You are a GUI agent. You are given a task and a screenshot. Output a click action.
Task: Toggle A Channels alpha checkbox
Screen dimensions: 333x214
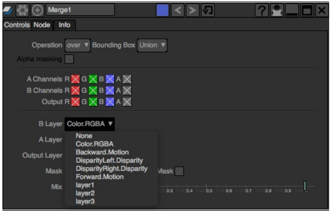click(x=127, y=79)
